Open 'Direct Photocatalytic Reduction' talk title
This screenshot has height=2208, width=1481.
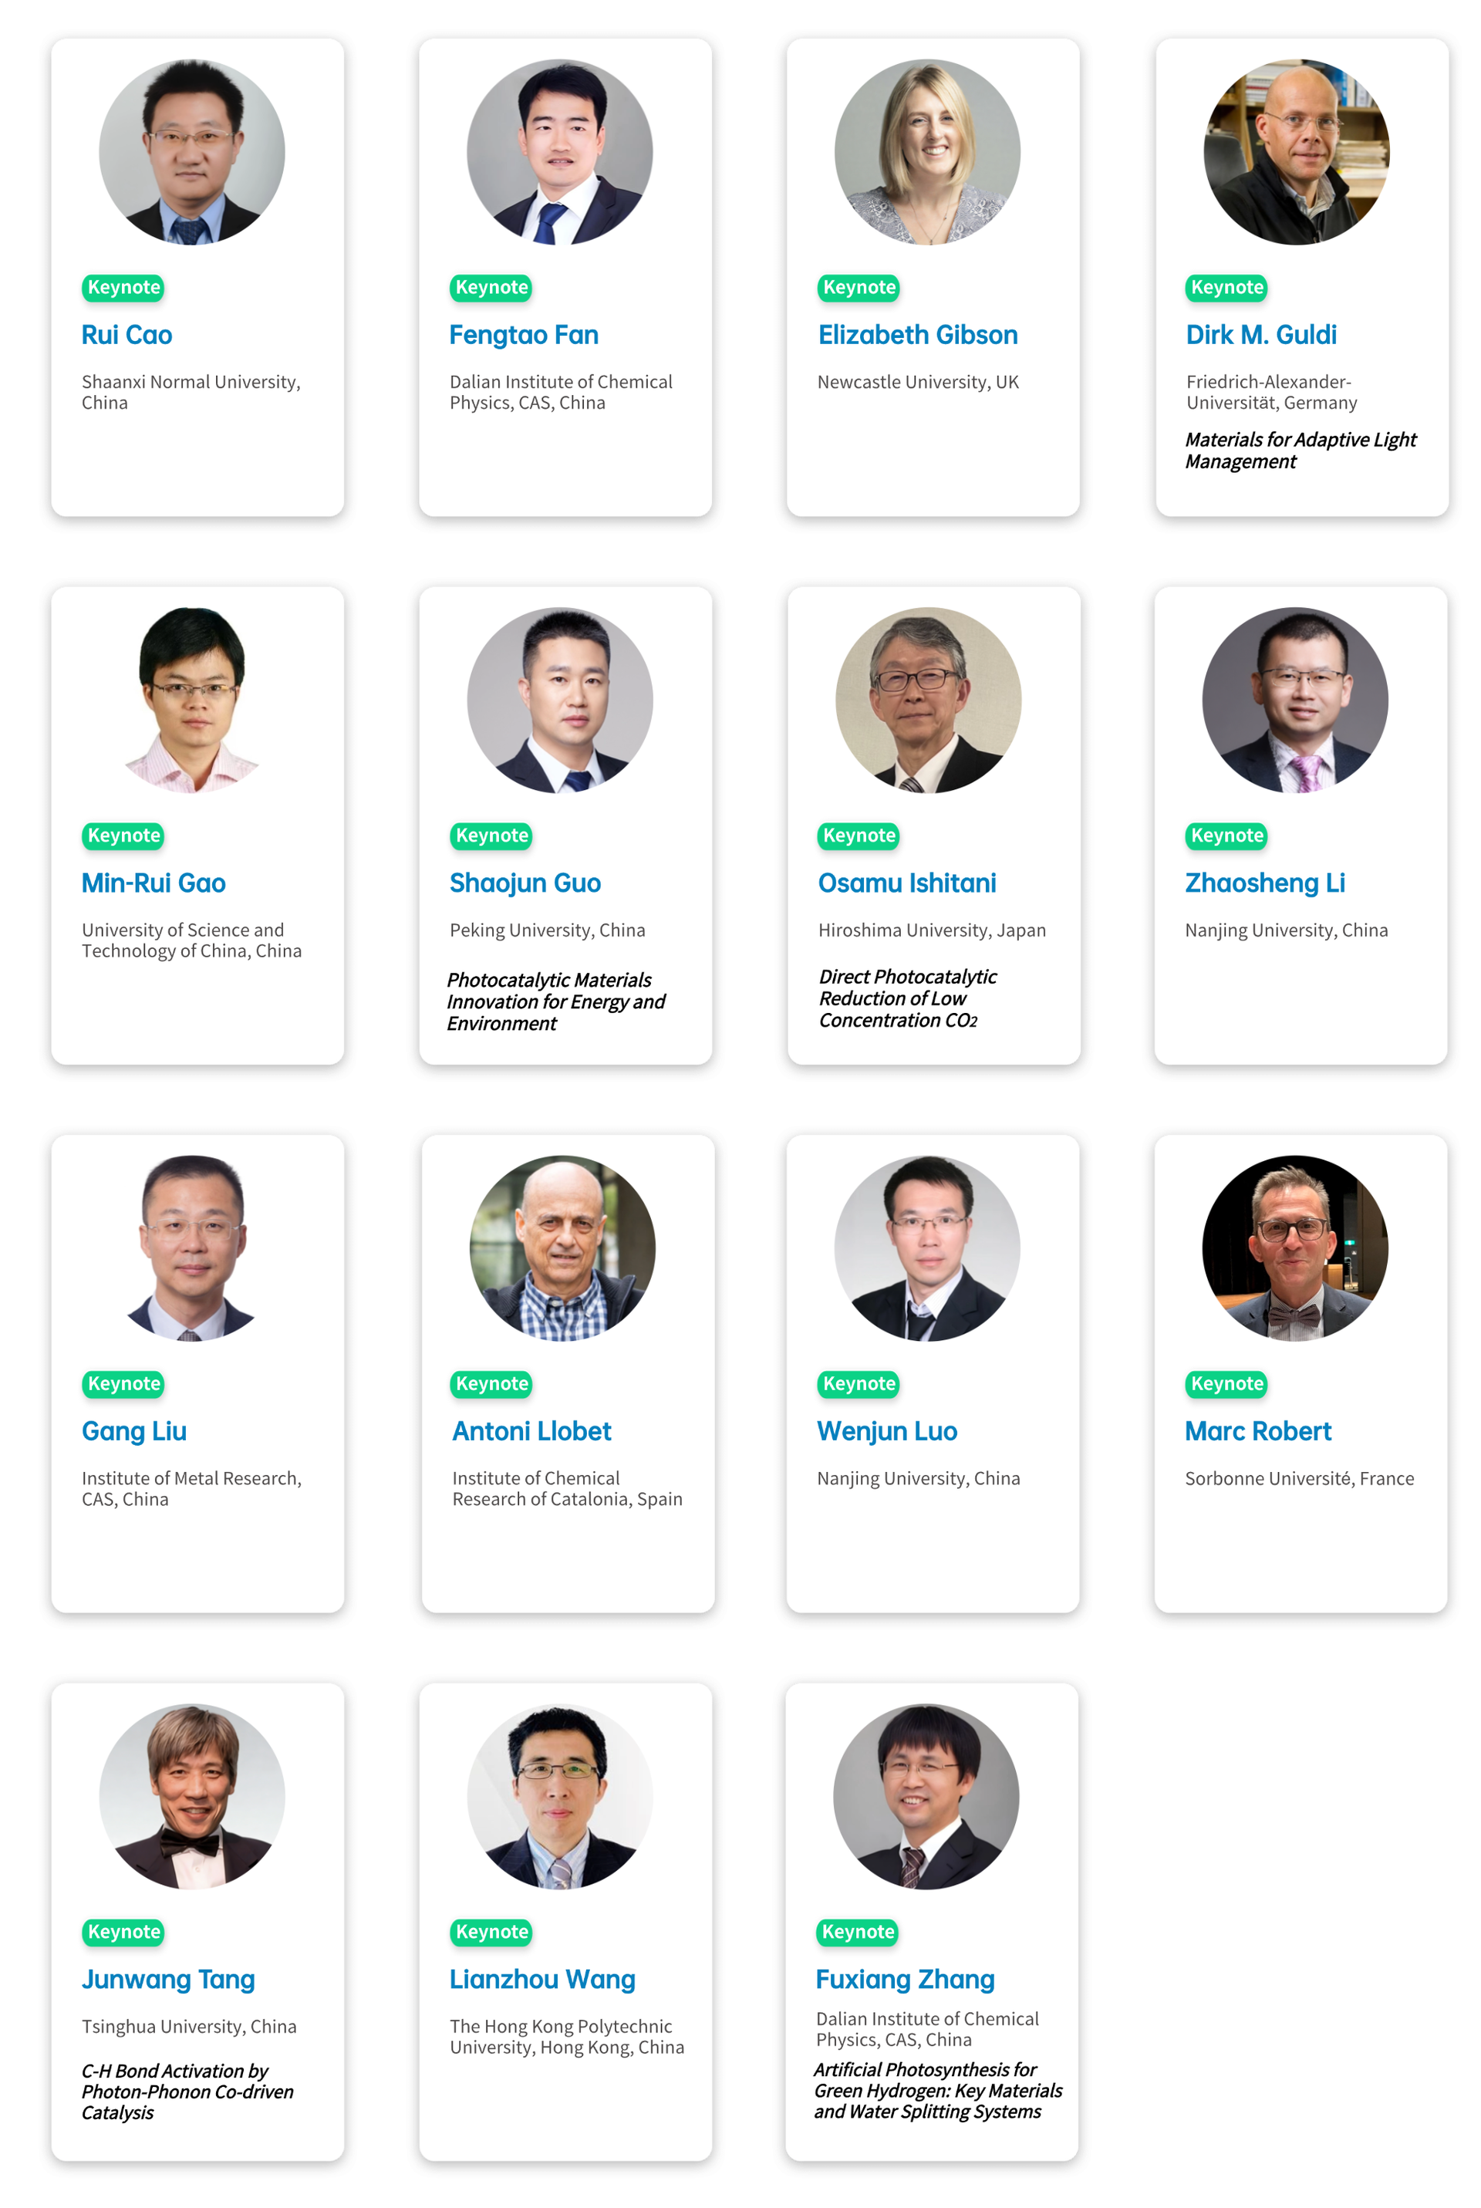907,998
